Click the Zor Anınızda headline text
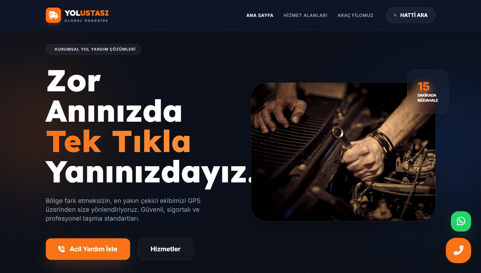The height and width of the screenshot is (273, 481). pos(114,96)
